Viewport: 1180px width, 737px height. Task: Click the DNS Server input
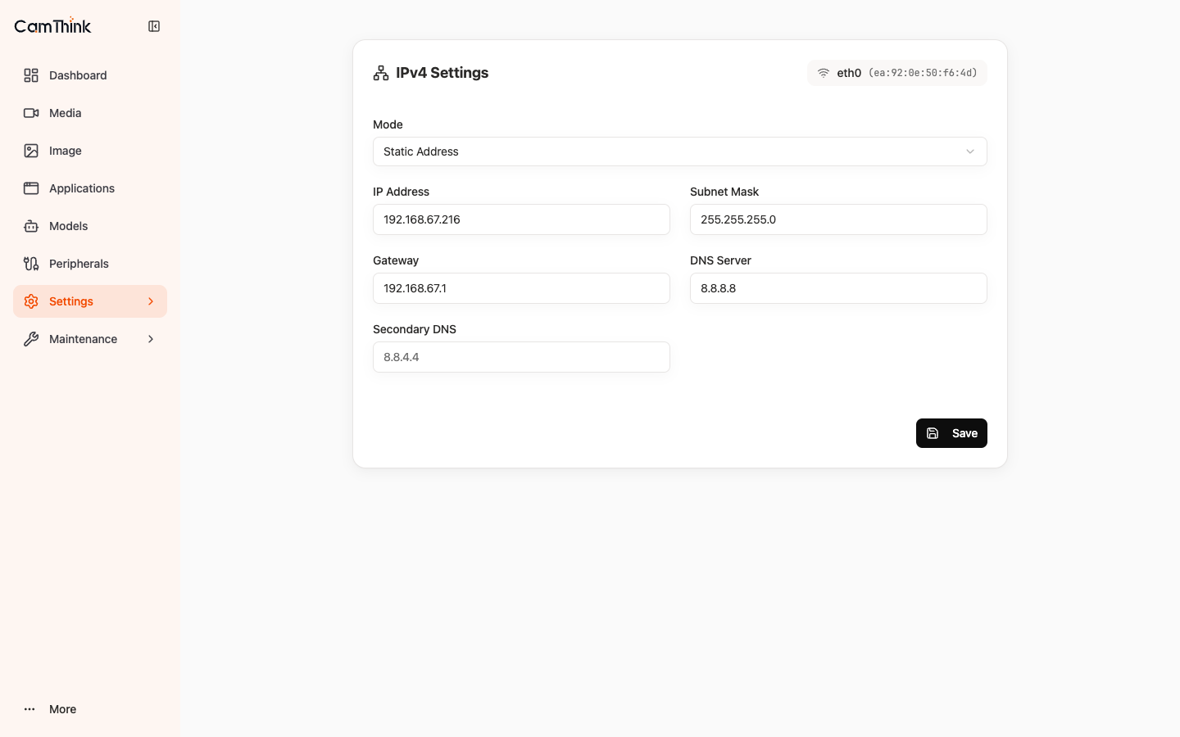[838, 288]
